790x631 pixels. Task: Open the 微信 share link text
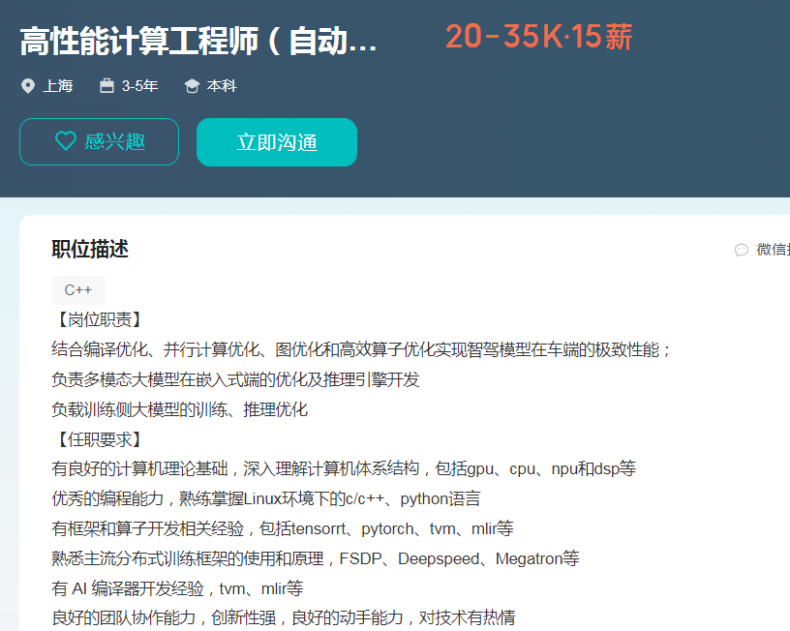click(x=772, y=250)
